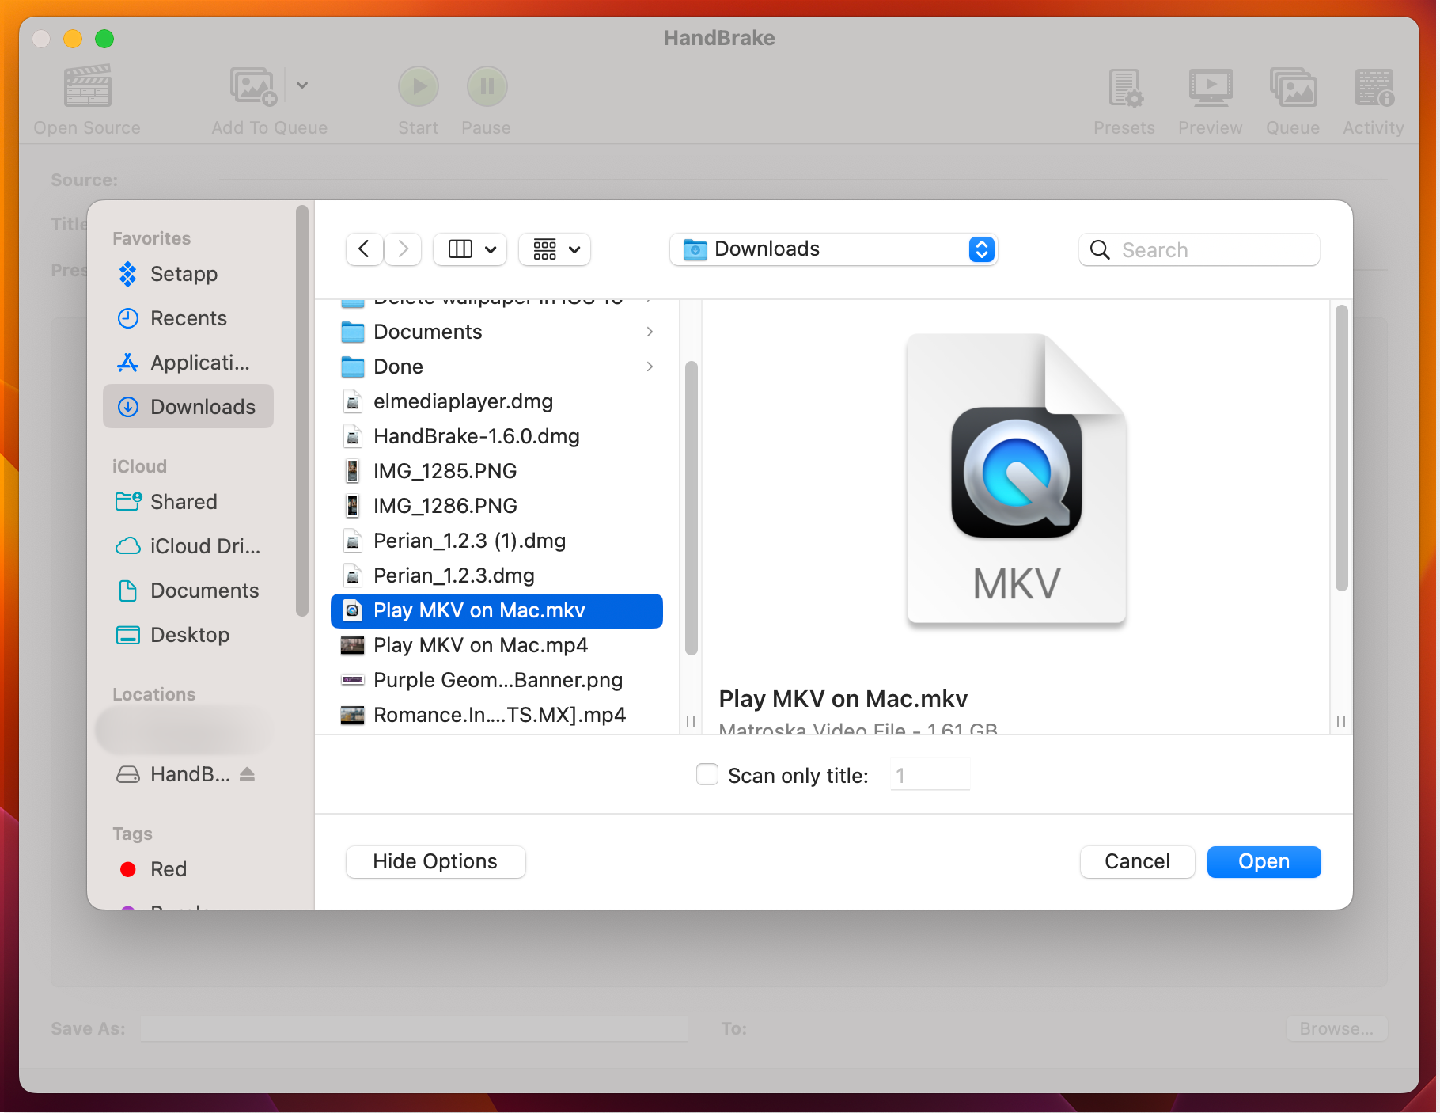The image size is (1440, 1113).
Task: Select iCloud Drive in the sidebar
Action: (x=188, y=546)
